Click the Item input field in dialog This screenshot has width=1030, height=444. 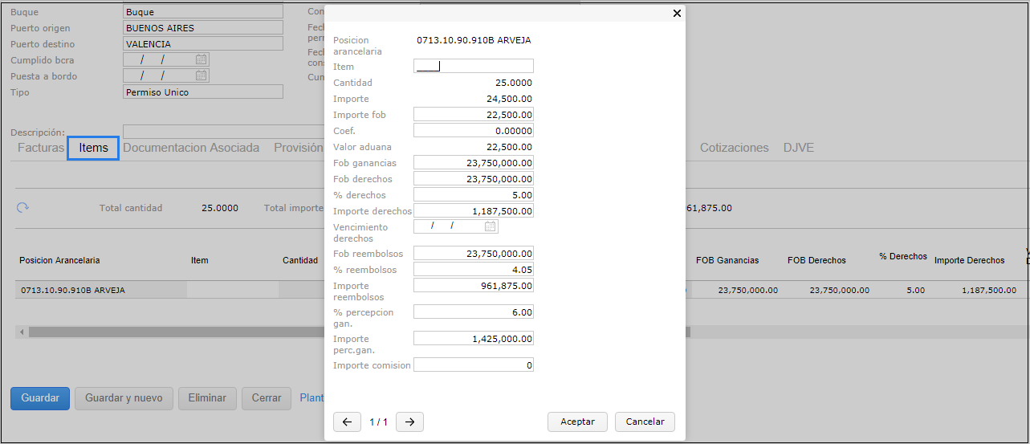474,67
